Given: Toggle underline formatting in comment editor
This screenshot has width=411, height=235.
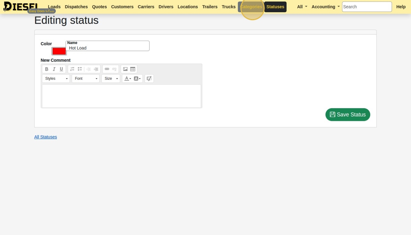Looking at the screenshot, I should click(x=61, y=69).
